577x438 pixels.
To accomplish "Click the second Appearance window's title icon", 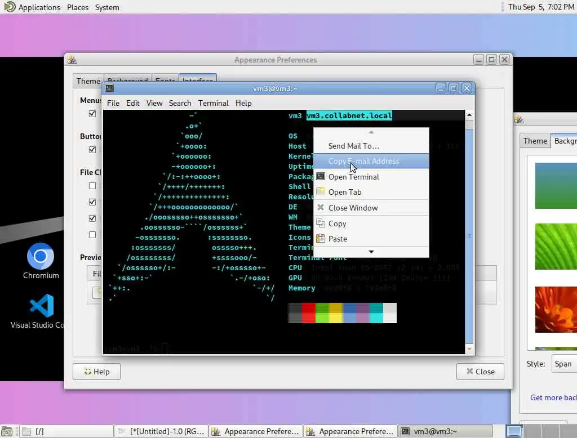I will 519,119.
